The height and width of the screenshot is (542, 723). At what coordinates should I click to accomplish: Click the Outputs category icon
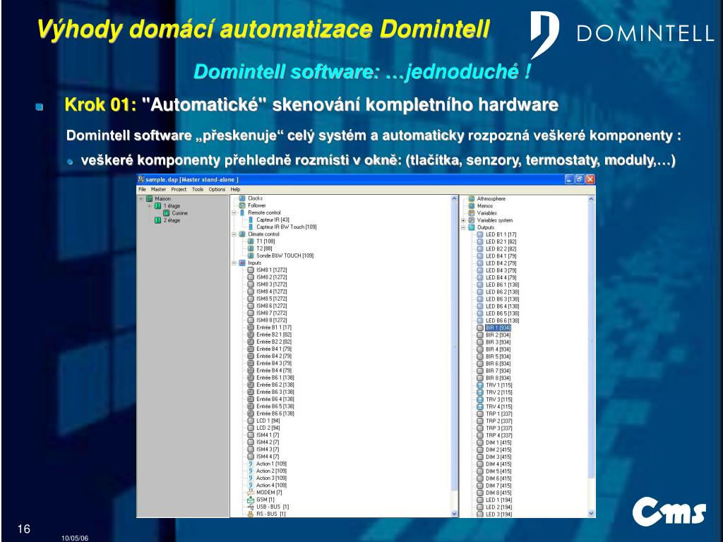pyautogui.click(x=471, y=228)
